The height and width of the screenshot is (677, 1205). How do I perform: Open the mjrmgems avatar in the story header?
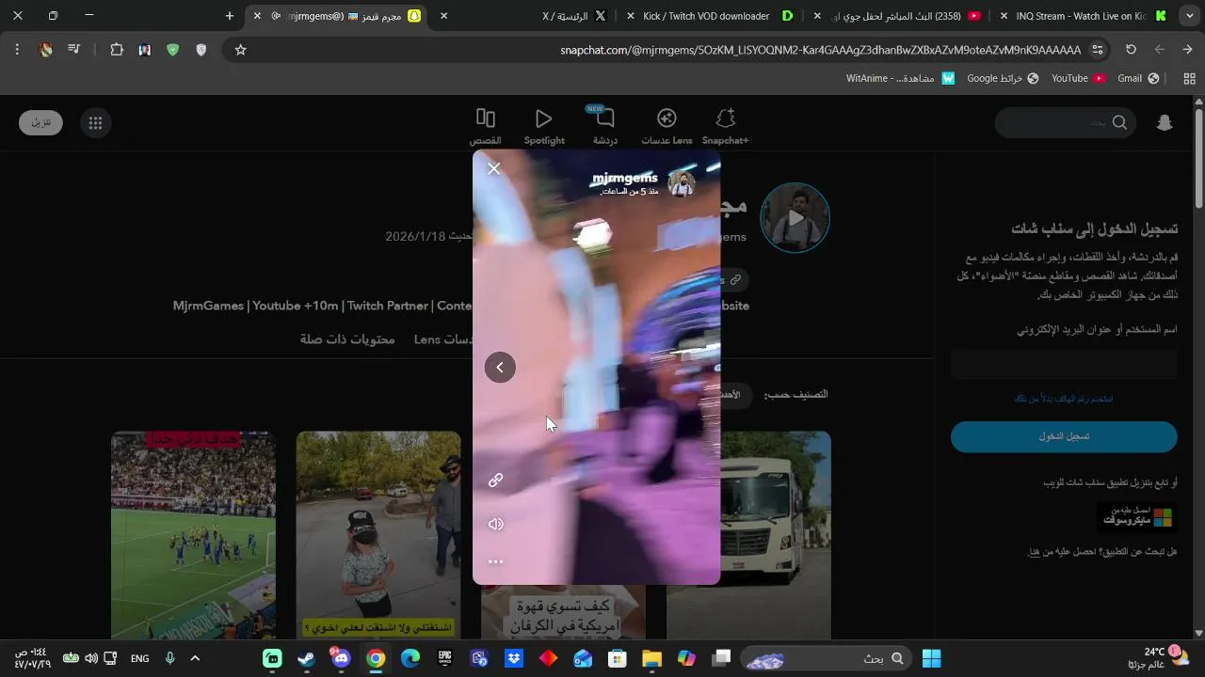682,183
